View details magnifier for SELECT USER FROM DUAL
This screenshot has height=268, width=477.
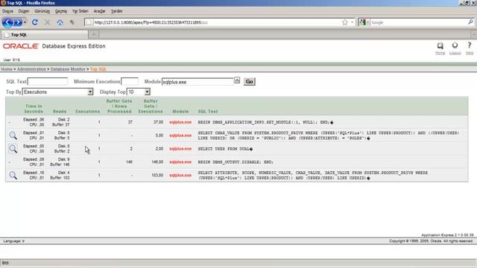[x=13, y=149]
